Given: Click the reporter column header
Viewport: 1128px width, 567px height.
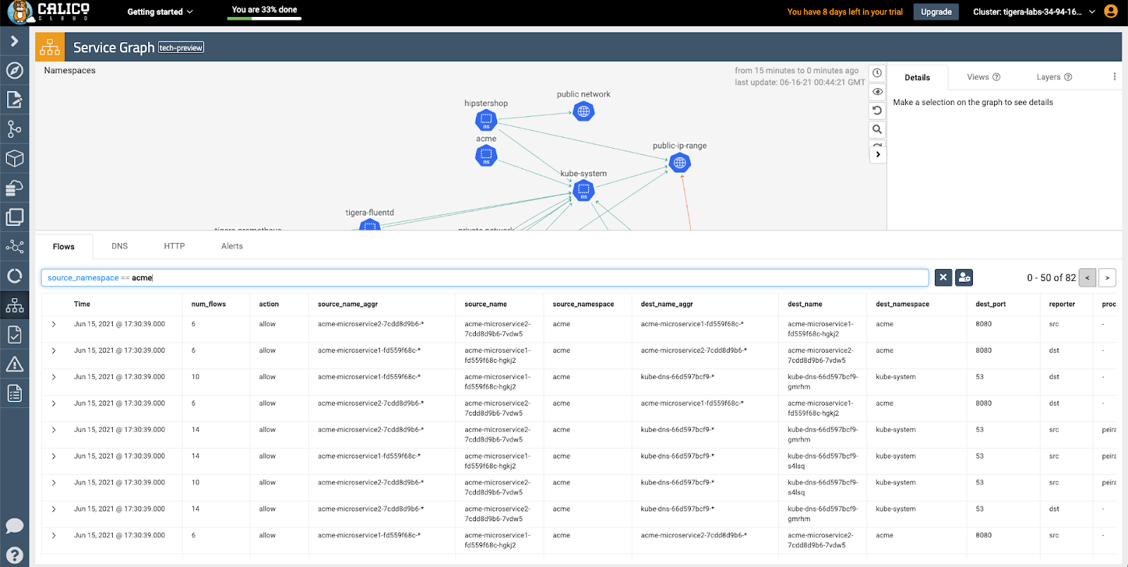Looking at the screenshot, I should pyautogui.click(x=1062, y=304).
